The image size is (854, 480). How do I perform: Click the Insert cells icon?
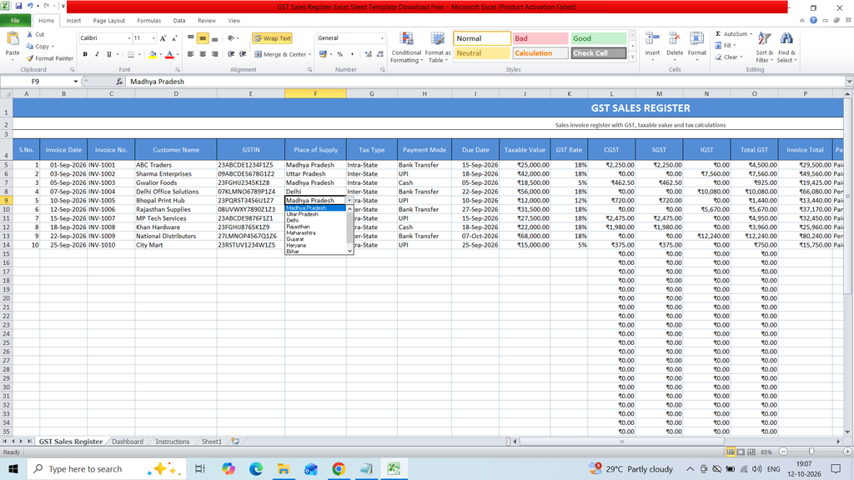652,38
